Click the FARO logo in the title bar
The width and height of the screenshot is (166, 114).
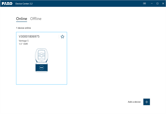[x=7, y=3]
